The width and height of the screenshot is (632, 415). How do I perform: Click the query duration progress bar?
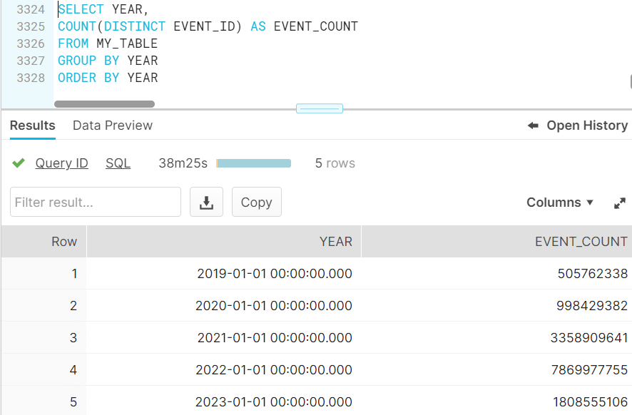coord(253,163)
